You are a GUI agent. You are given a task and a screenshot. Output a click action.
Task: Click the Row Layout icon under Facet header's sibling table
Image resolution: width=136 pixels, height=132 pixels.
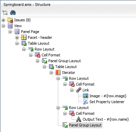(x=31, y=49)
